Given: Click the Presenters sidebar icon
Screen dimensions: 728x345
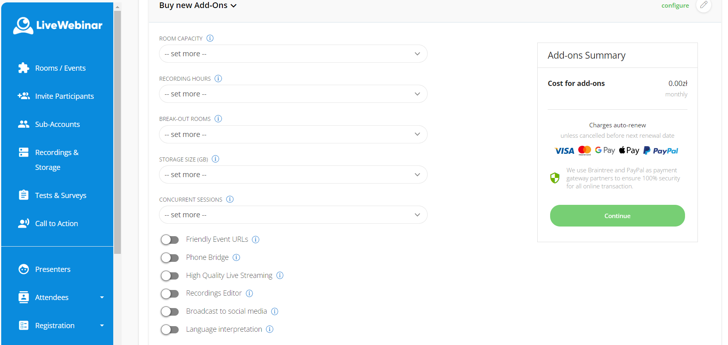Looking at the screenshot, I should [x=24, y=269].
